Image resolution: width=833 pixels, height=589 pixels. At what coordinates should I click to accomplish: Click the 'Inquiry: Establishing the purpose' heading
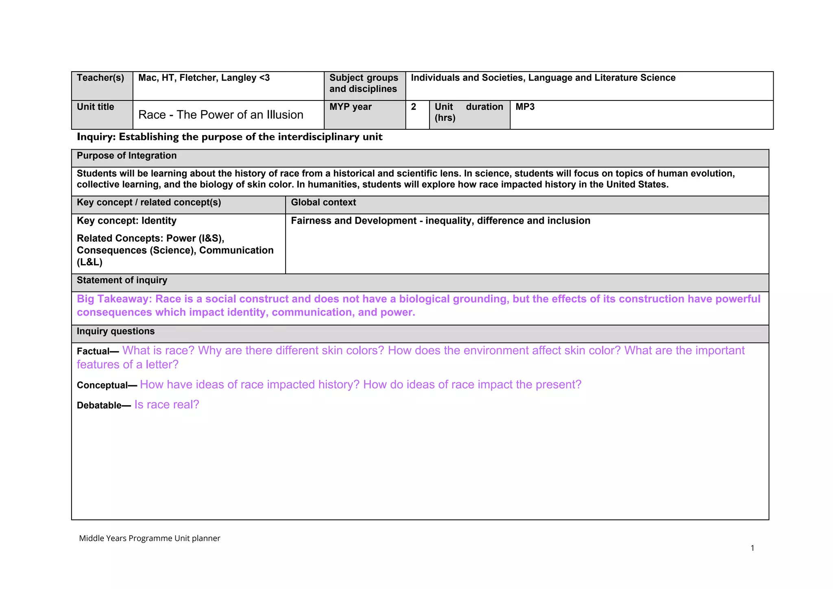229,137
